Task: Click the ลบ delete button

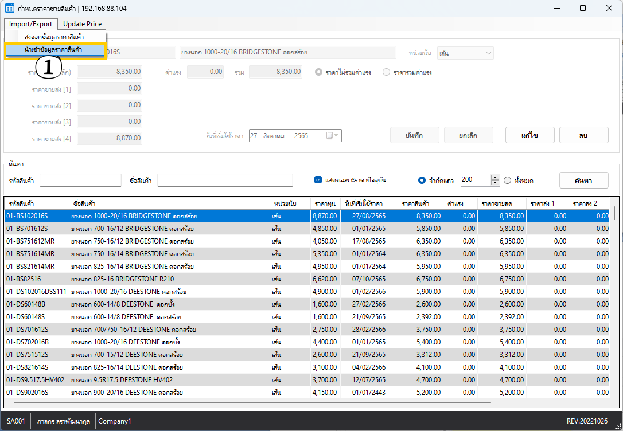Action: (x=583, y=135)
